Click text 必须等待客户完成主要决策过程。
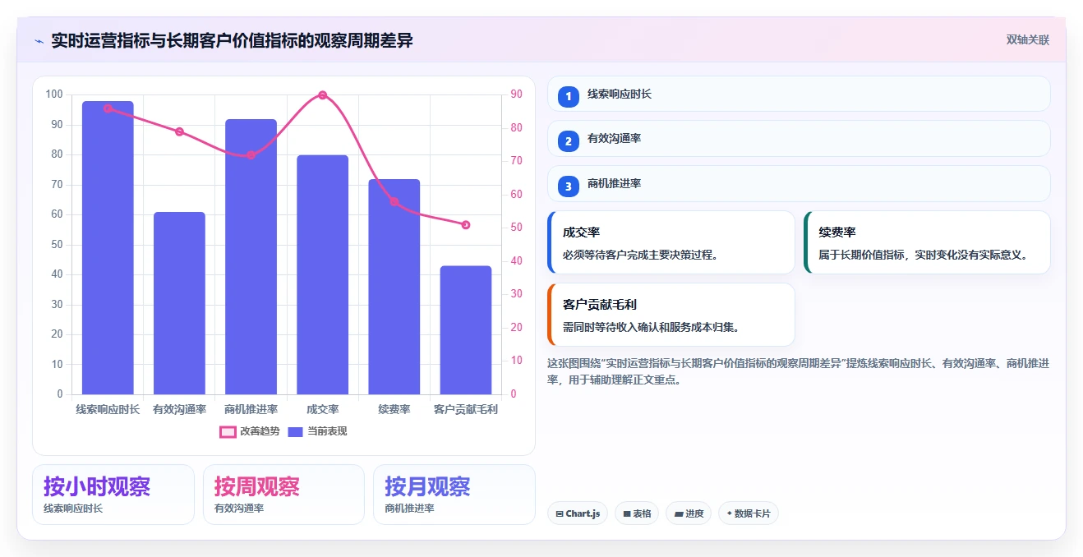Image resolution: width=1083 pixels, height=557 pixels. click(643, 255)
